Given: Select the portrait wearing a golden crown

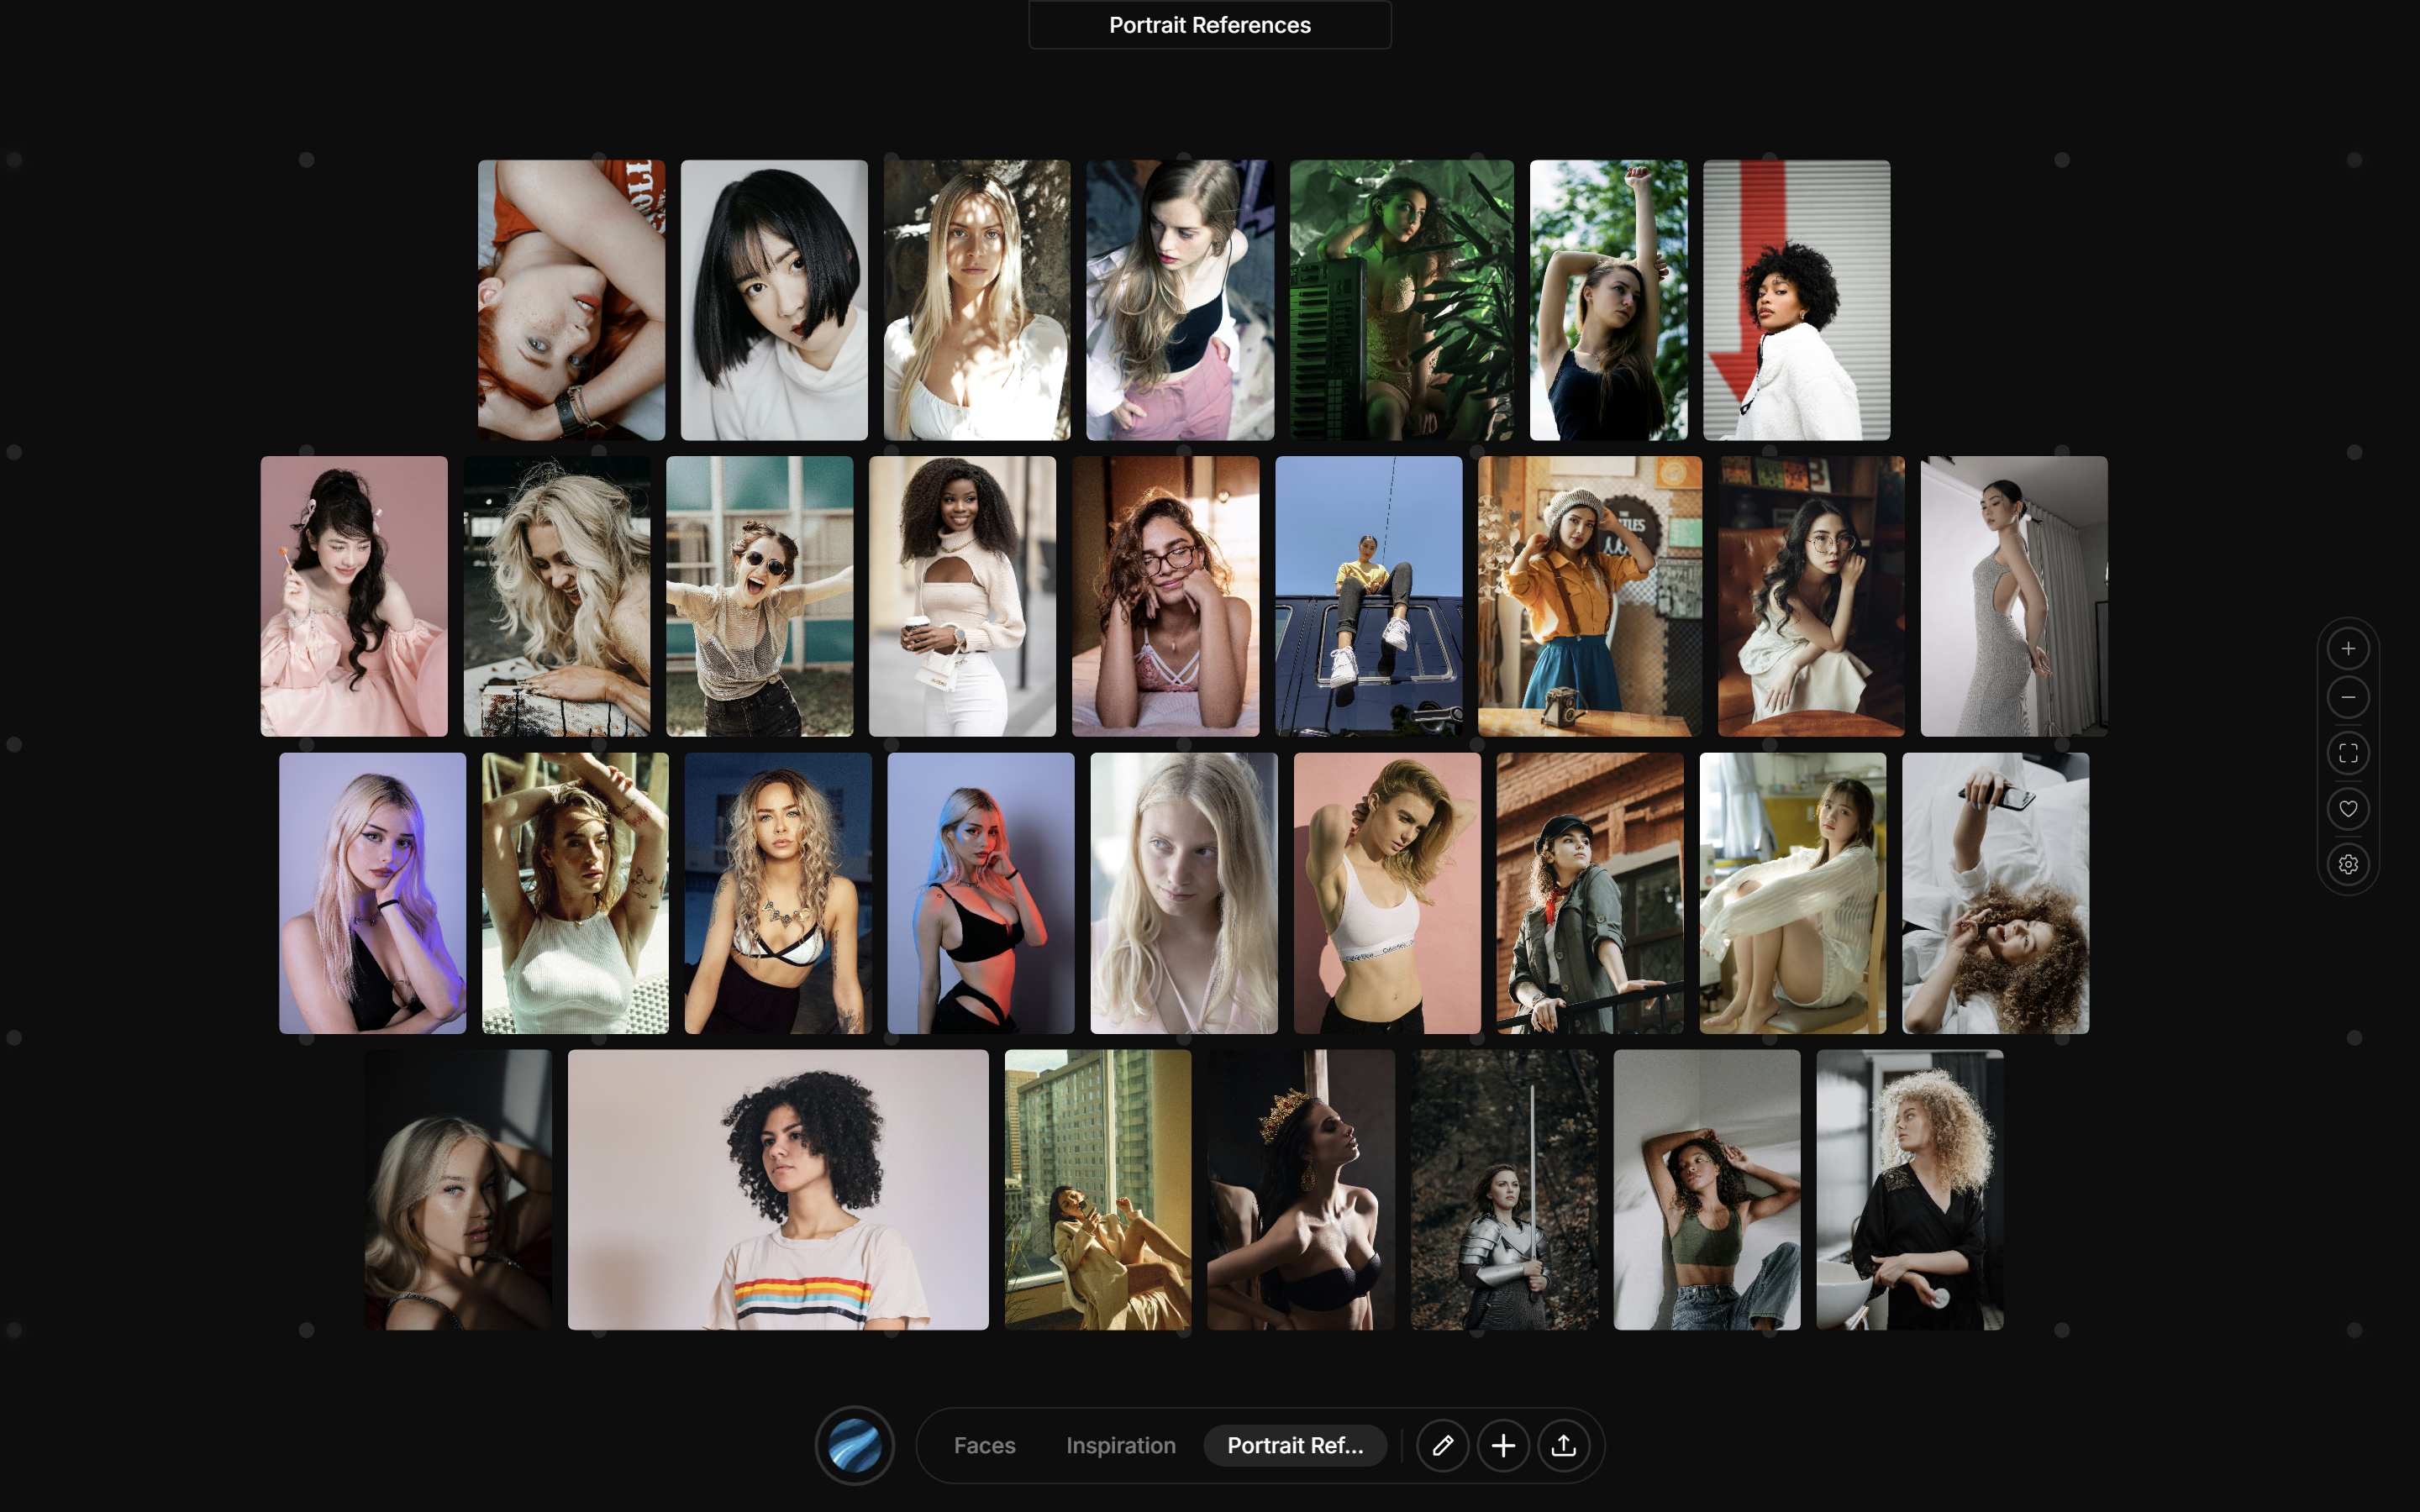Looking at the screenshot, I should pyautogui.click(x=1300, y=1192).
